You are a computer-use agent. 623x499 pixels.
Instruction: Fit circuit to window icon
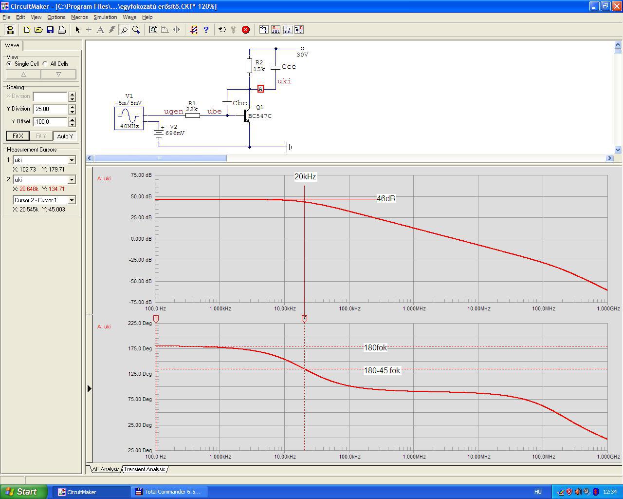tap(153, 30)
